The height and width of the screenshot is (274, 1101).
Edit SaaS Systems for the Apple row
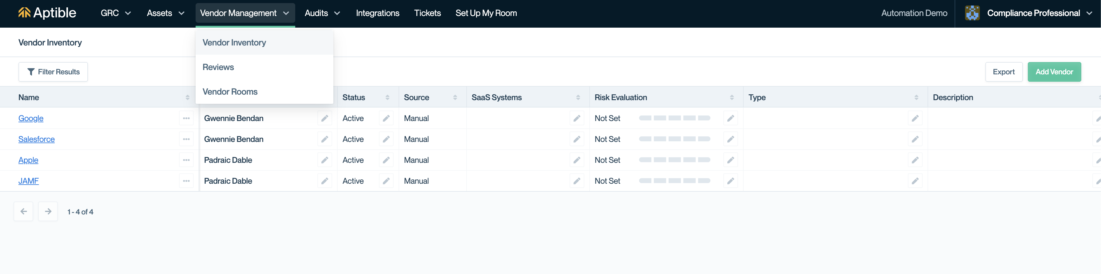tap(577, 160)
